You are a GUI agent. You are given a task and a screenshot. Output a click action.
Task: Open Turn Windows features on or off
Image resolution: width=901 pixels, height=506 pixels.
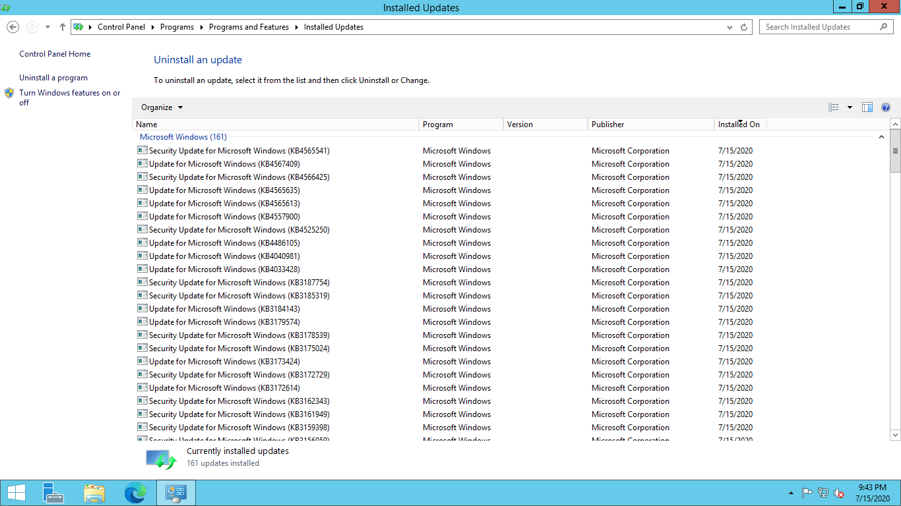coord(70,98)
